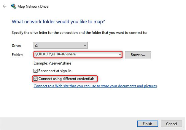The width and height of the screenshot is (186, 130).
Task: Click the Example: \\server\share hint text
Action: [x=52, y=63]
